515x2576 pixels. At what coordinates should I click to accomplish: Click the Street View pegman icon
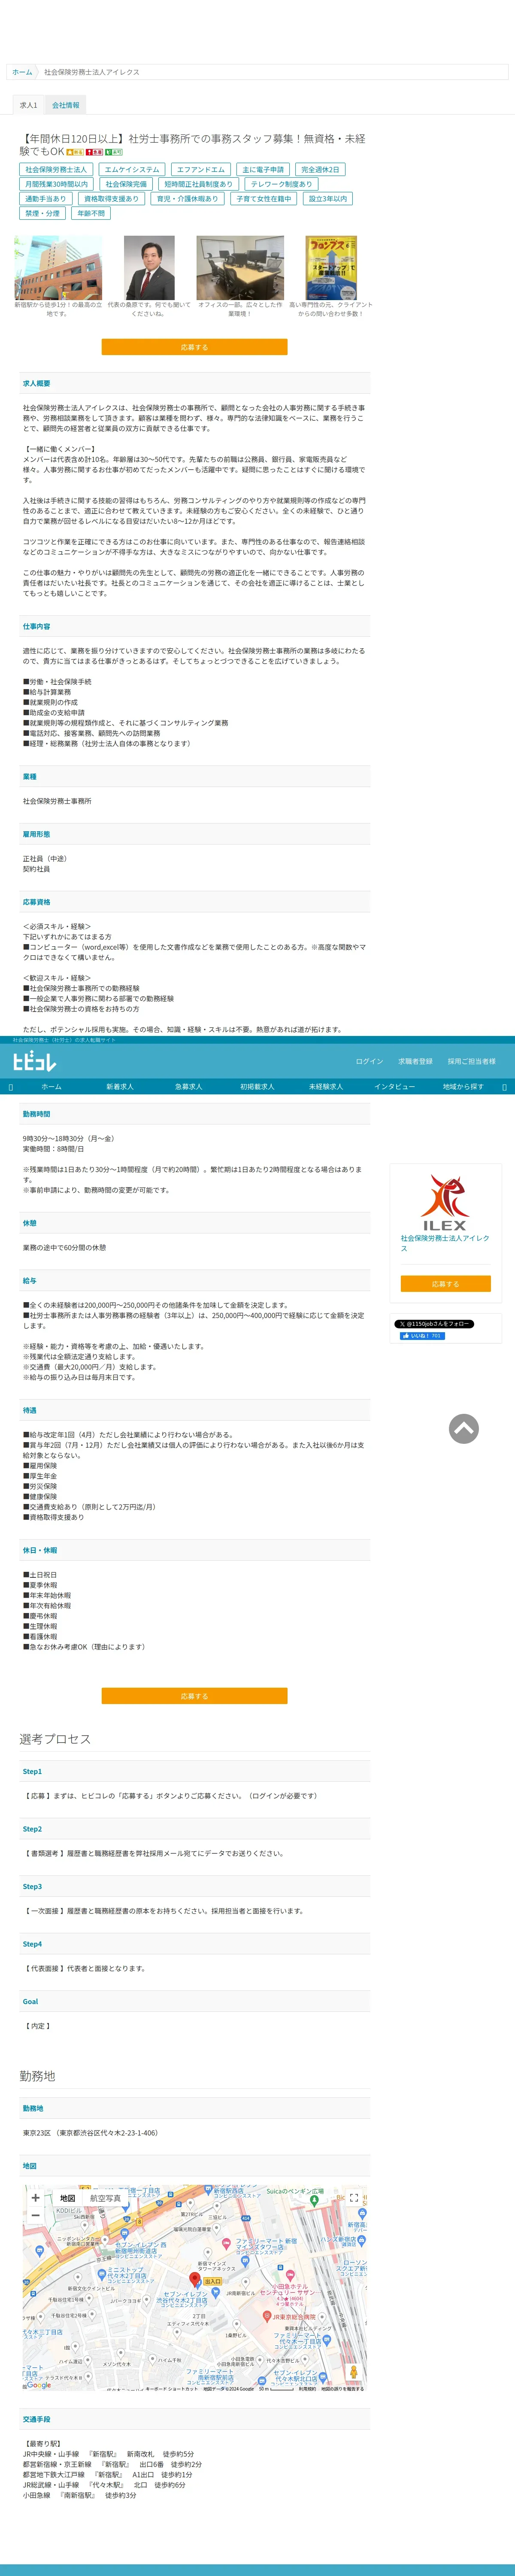click(353, 2371)
